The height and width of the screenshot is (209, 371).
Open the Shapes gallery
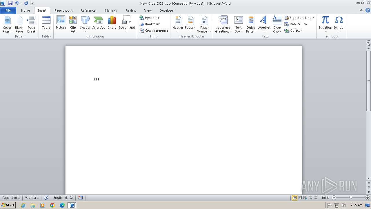click(x=85, y=24)
